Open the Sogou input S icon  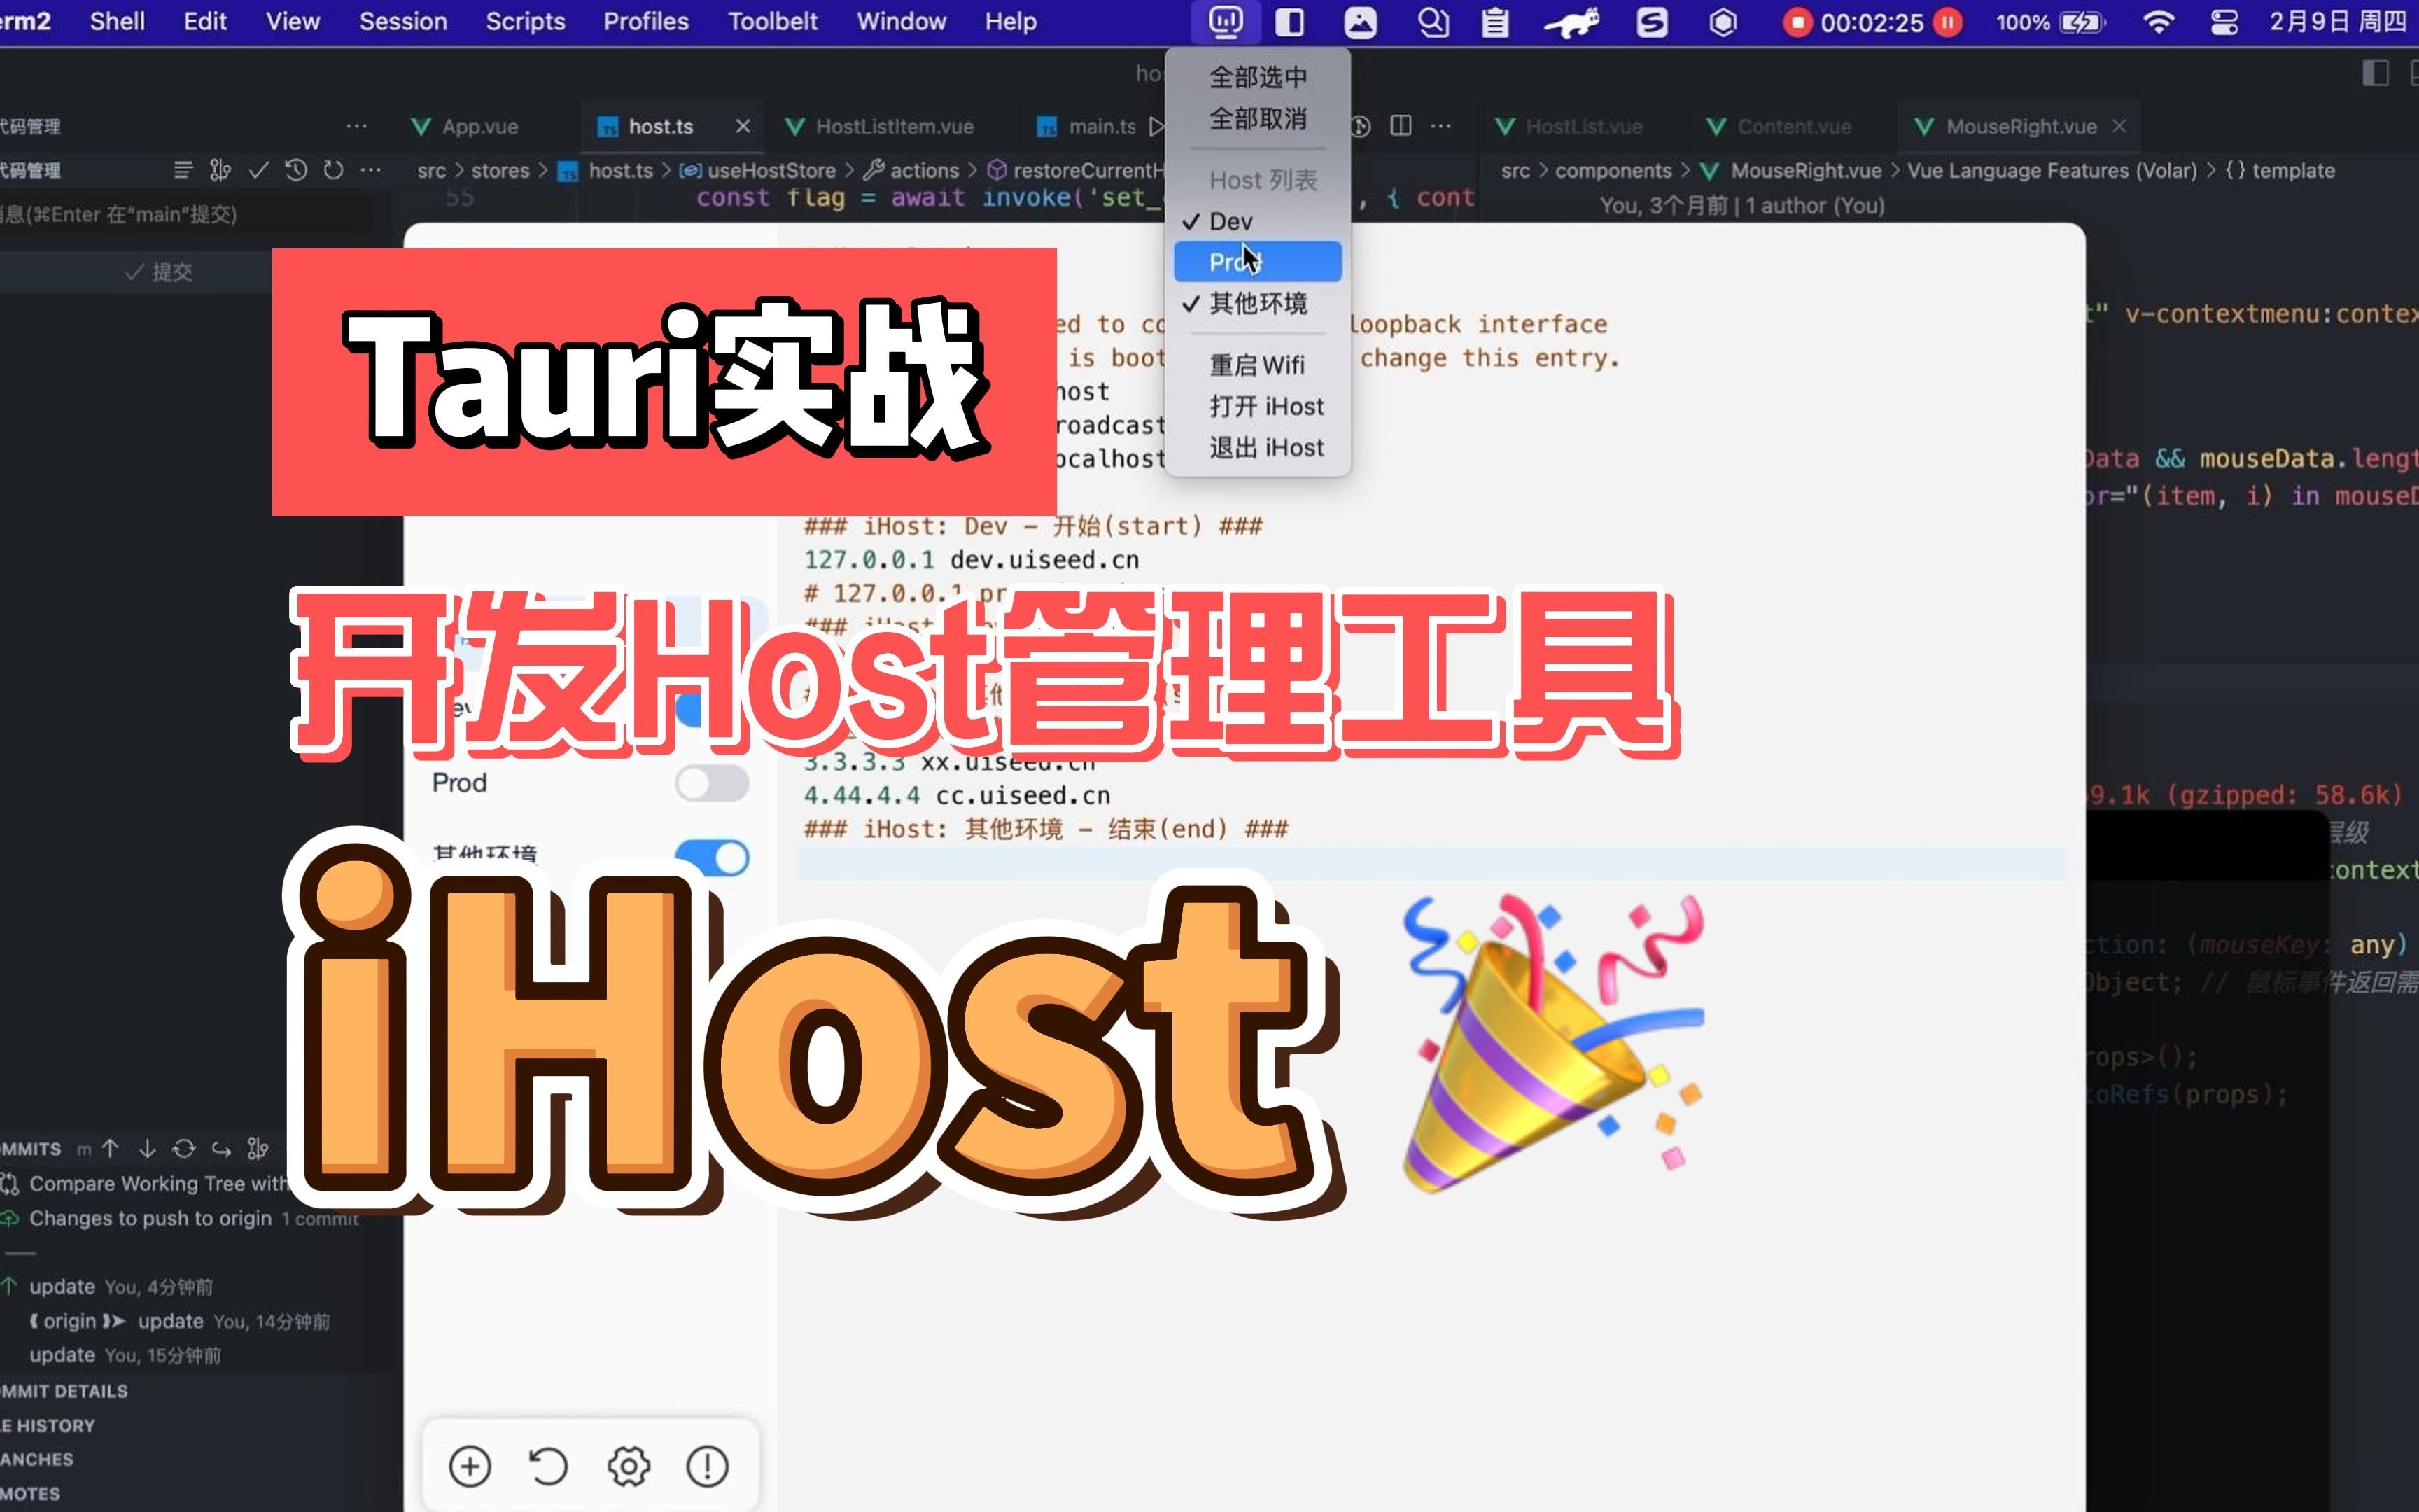1651,22
